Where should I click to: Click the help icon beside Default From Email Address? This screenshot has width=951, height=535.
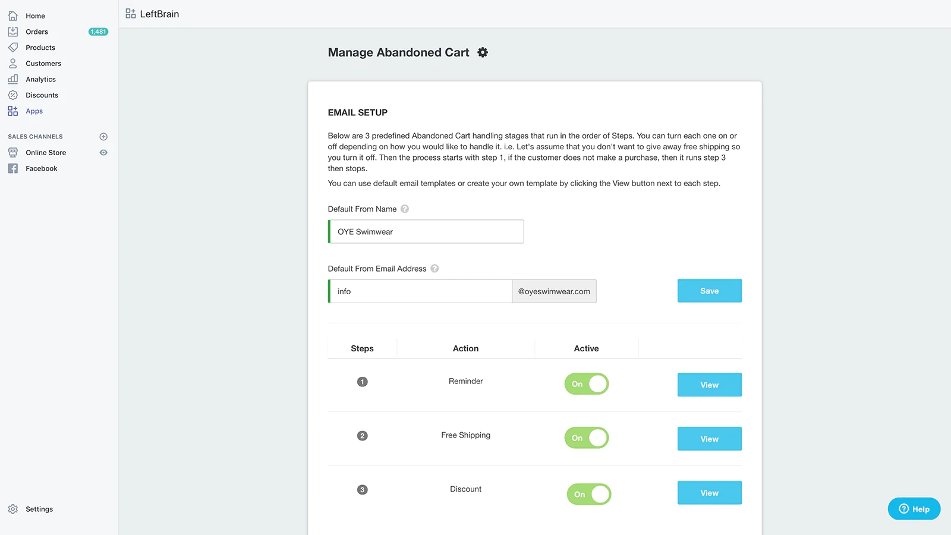434,269
